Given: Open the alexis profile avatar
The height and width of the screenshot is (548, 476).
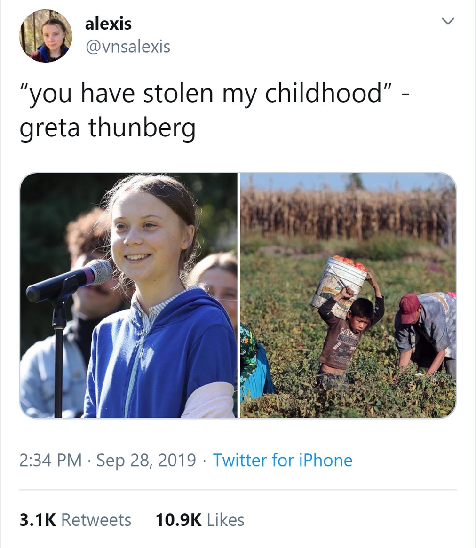Looking at the screenshot, I should [x=46, y=36].
